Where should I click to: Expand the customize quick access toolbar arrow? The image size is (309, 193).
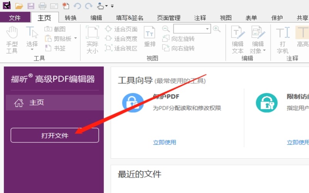pyautogui.click(x=112, y=6)
